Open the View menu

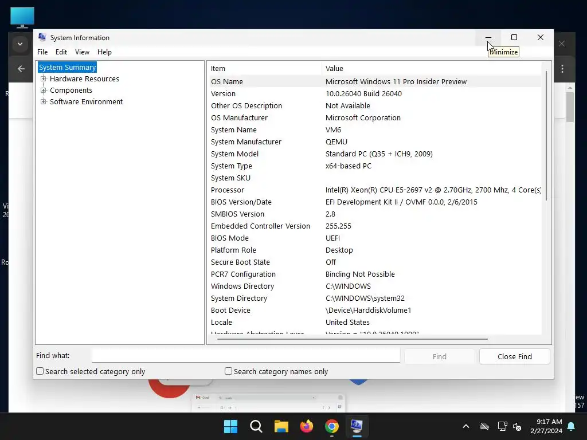[x=82, y=52]
